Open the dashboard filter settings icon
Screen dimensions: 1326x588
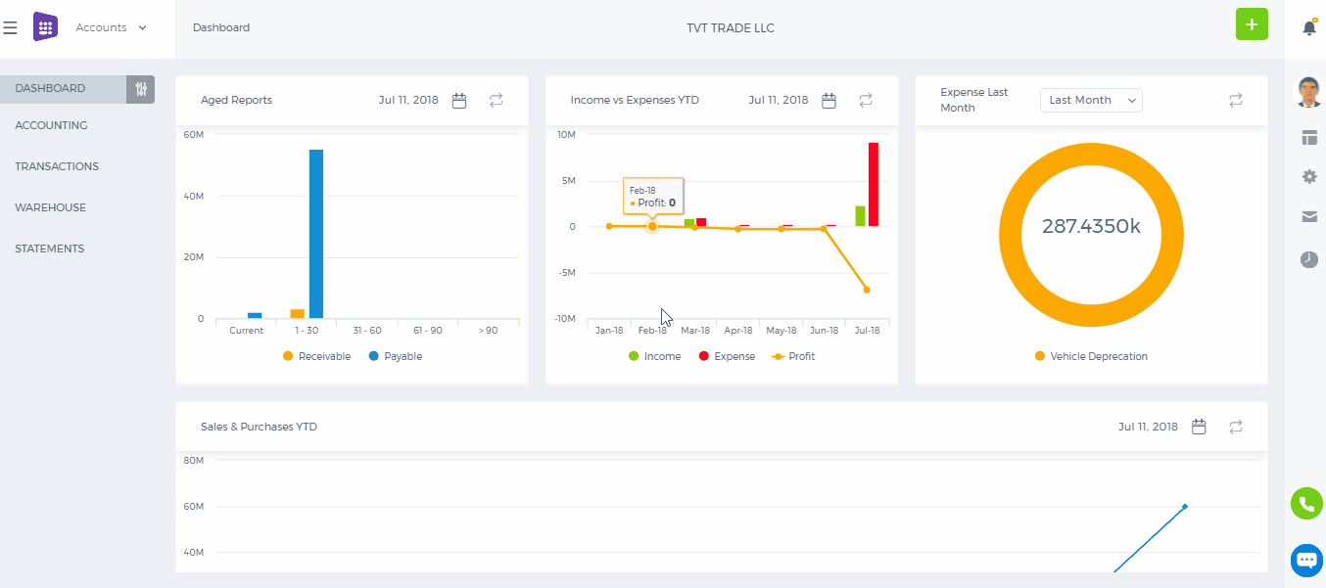(141, 89)
